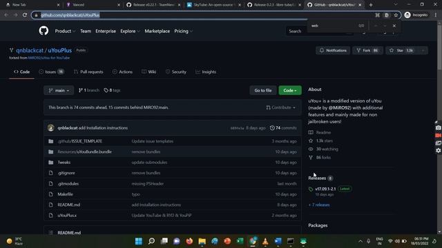This screenshot has height=248, width=442.
Task: Open the main branch selector dropdown
Action: coord(59,90)
